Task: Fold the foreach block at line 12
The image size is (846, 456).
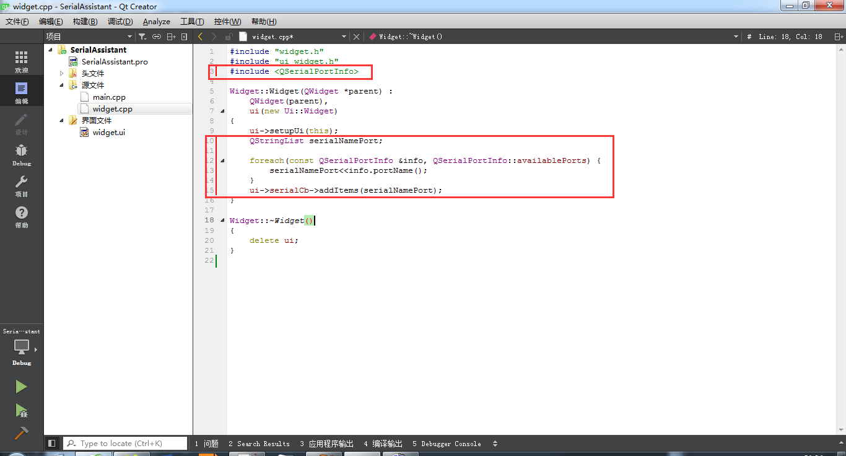Action: (222, 160)
